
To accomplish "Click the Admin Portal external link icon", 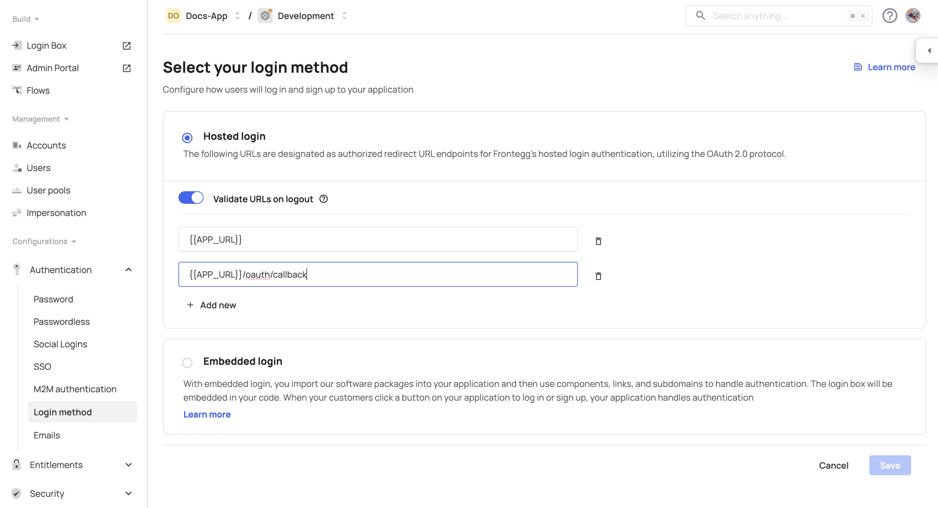I will click(126, 68).
